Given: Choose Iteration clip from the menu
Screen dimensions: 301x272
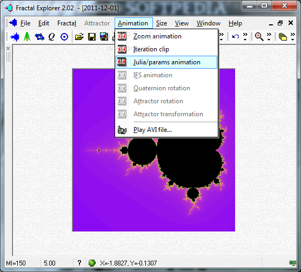Looking at the screenshot, I should tap(166, 49).
